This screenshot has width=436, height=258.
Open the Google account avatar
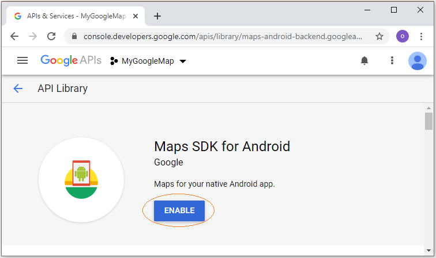(418, 61)
